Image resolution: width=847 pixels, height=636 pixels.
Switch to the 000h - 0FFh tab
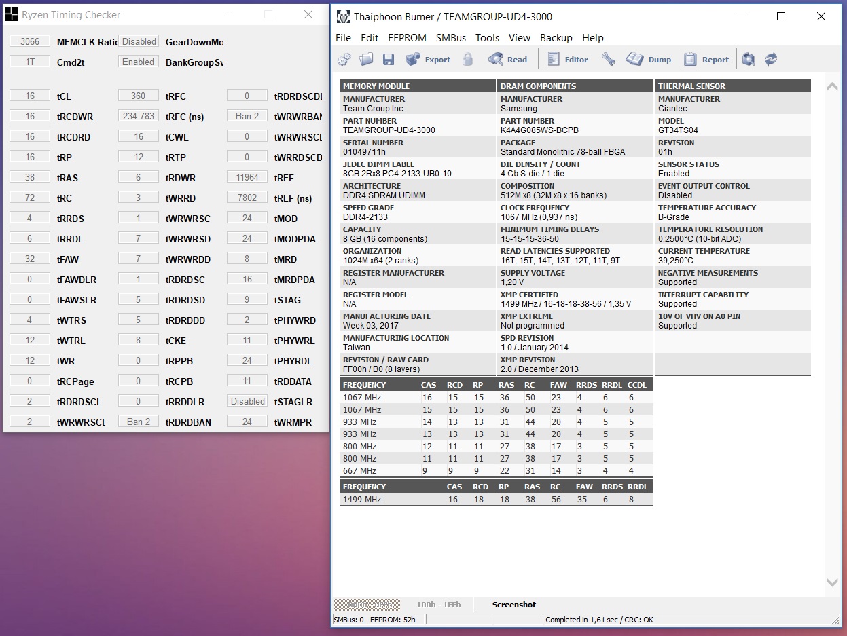(x=367, y=605)
